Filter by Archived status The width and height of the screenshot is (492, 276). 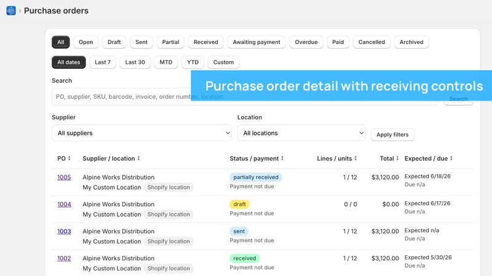[411, 42]
